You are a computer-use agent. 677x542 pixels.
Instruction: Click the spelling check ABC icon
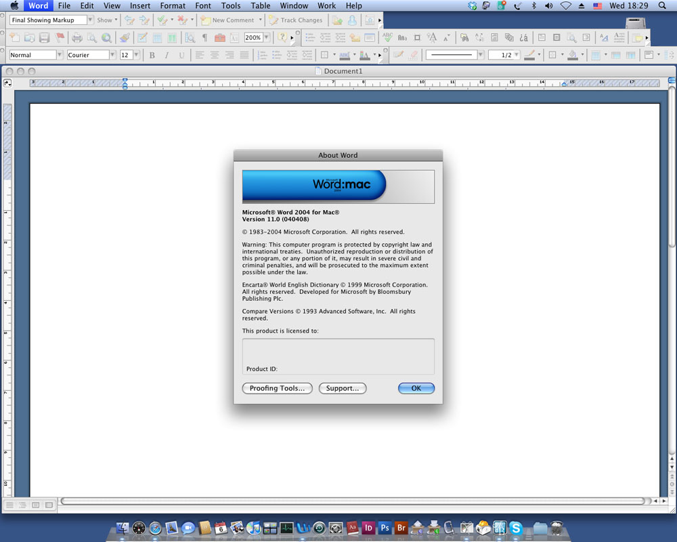pyautogui.click(x=387, y=38)
